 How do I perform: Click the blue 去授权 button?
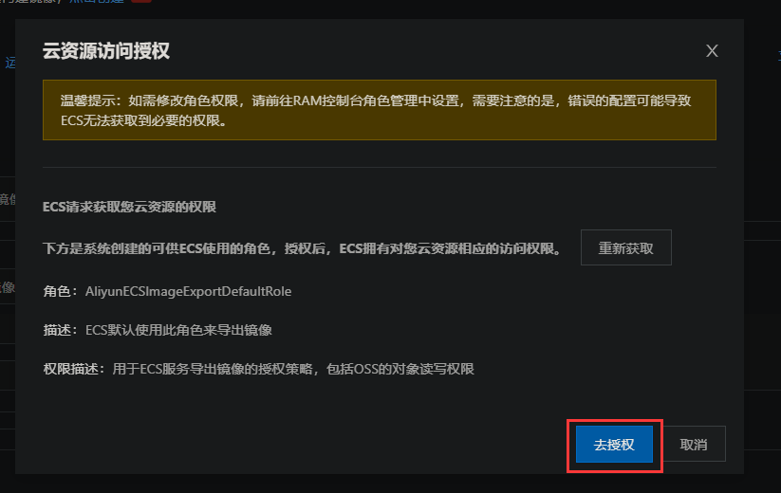(614, 445)
